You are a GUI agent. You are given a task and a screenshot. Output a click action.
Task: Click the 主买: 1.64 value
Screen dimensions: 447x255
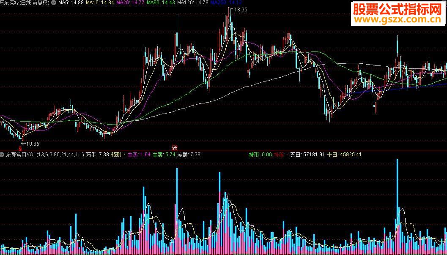[139, 155]
